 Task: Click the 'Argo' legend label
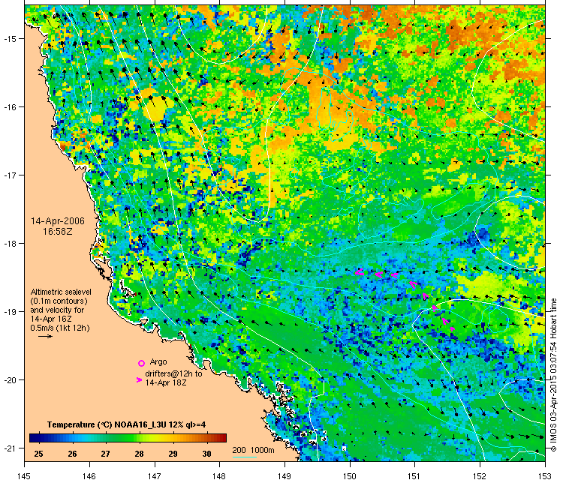click(x=158, y=362)
